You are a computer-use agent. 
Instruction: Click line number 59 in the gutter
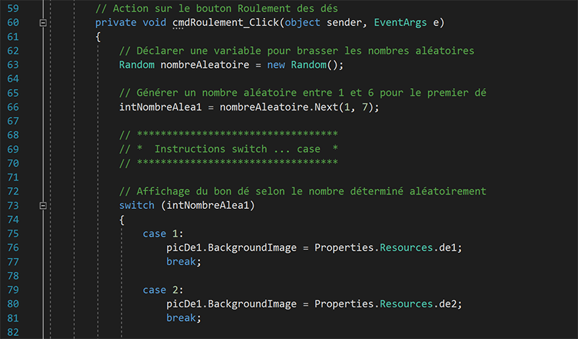13,9
